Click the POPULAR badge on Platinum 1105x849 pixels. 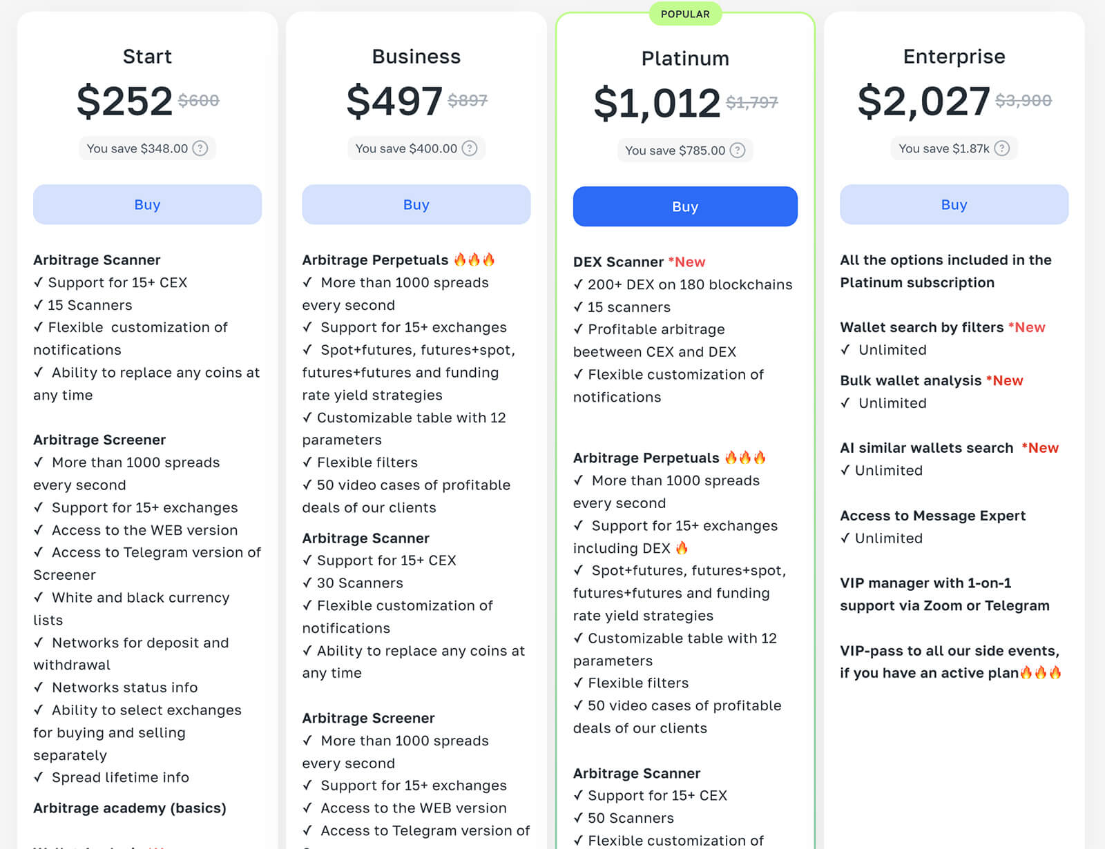pyautogui.click(x=685, y=14)
